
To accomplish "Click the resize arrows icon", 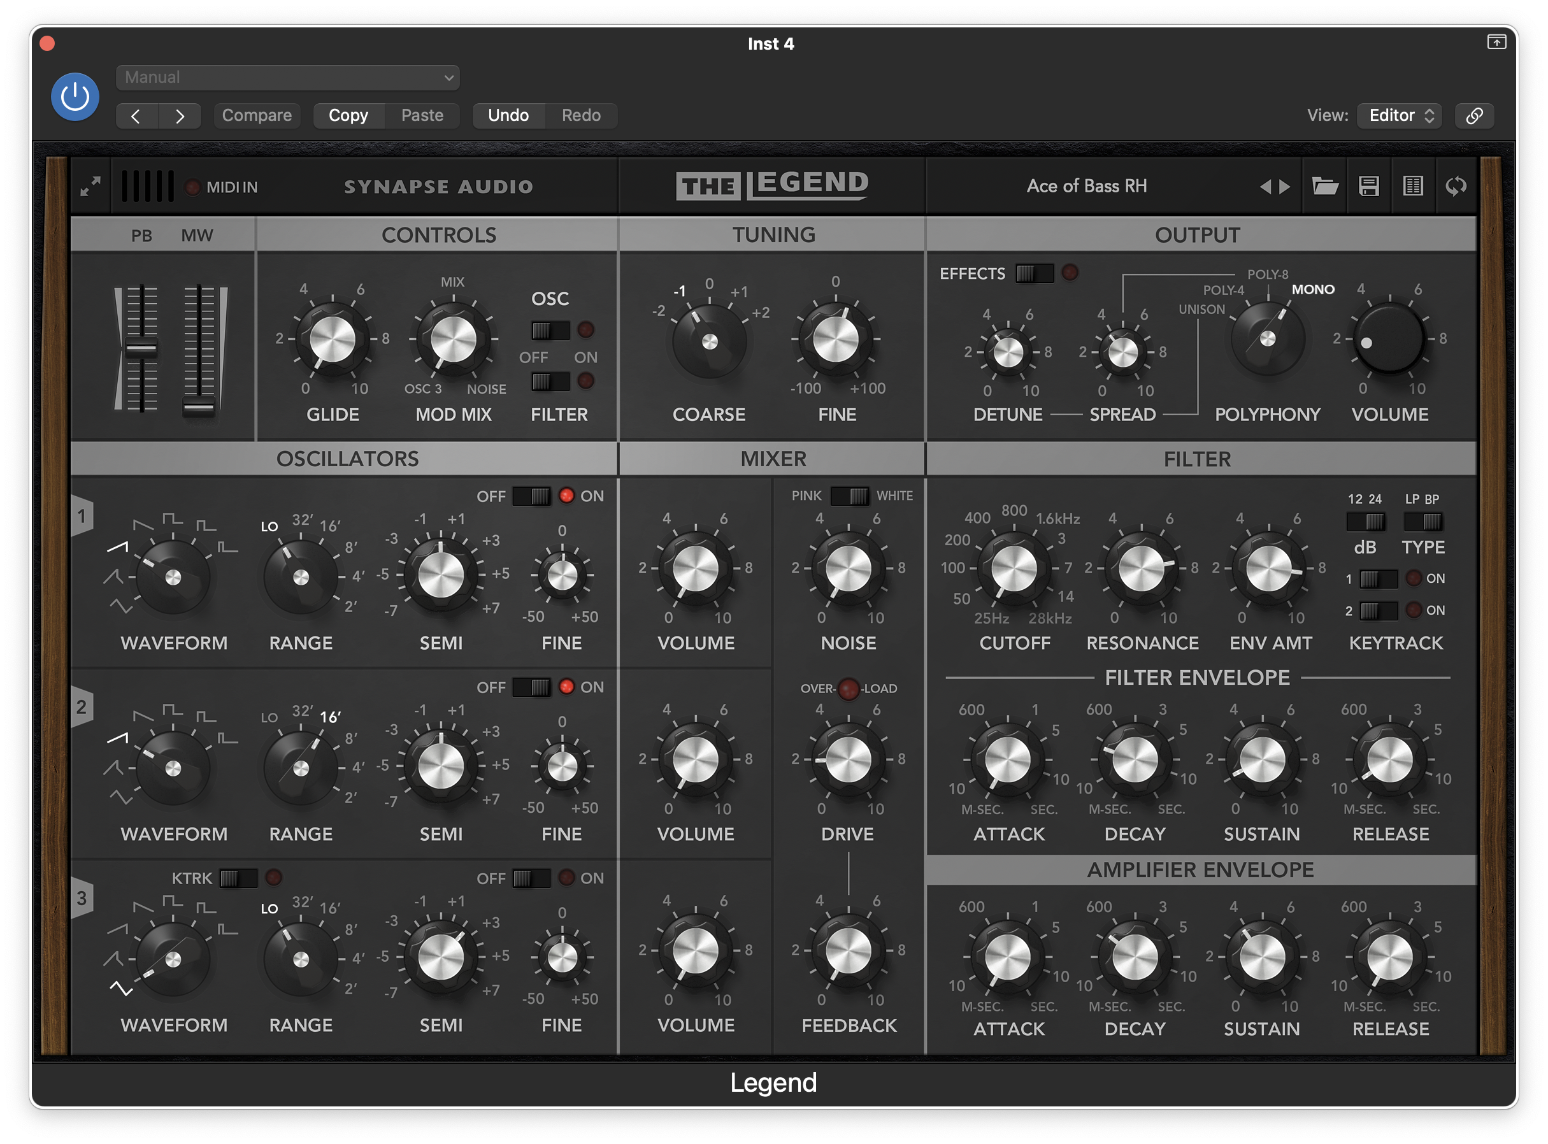I will (x=90, y=186).
